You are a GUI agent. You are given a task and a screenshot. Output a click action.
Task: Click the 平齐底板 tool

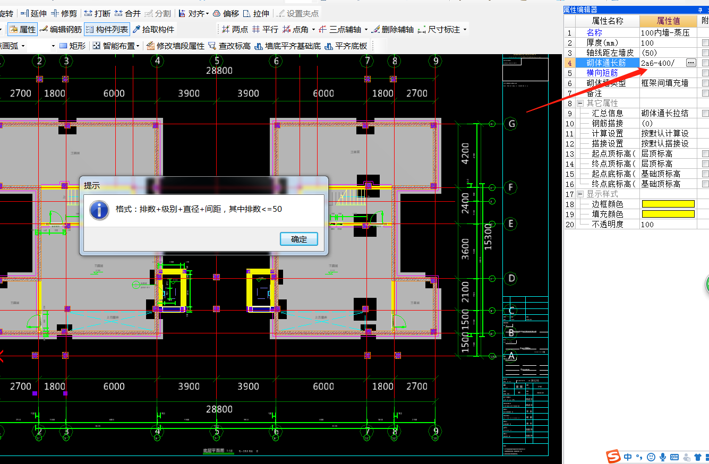[346, 46]
